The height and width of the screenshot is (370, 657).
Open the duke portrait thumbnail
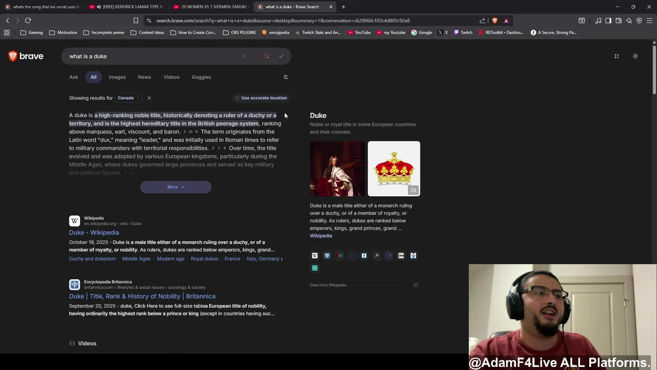[x=337, y=169]
